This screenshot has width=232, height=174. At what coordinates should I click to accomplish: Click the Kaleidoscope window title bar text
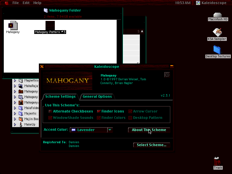(107, 67)
